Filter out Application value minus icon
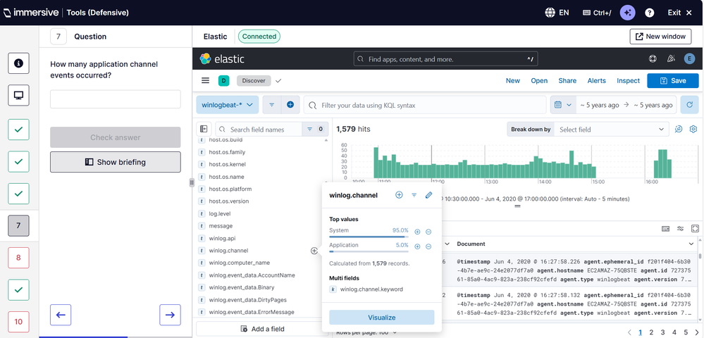Screen dimensions: 704x338 click(428, 246)
